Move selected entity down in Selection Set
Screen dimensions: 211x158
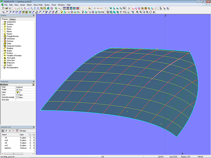(x=10, y=131)
